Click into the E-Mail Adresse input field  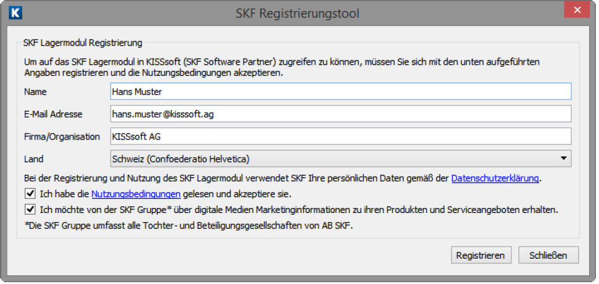coord(340,114)
